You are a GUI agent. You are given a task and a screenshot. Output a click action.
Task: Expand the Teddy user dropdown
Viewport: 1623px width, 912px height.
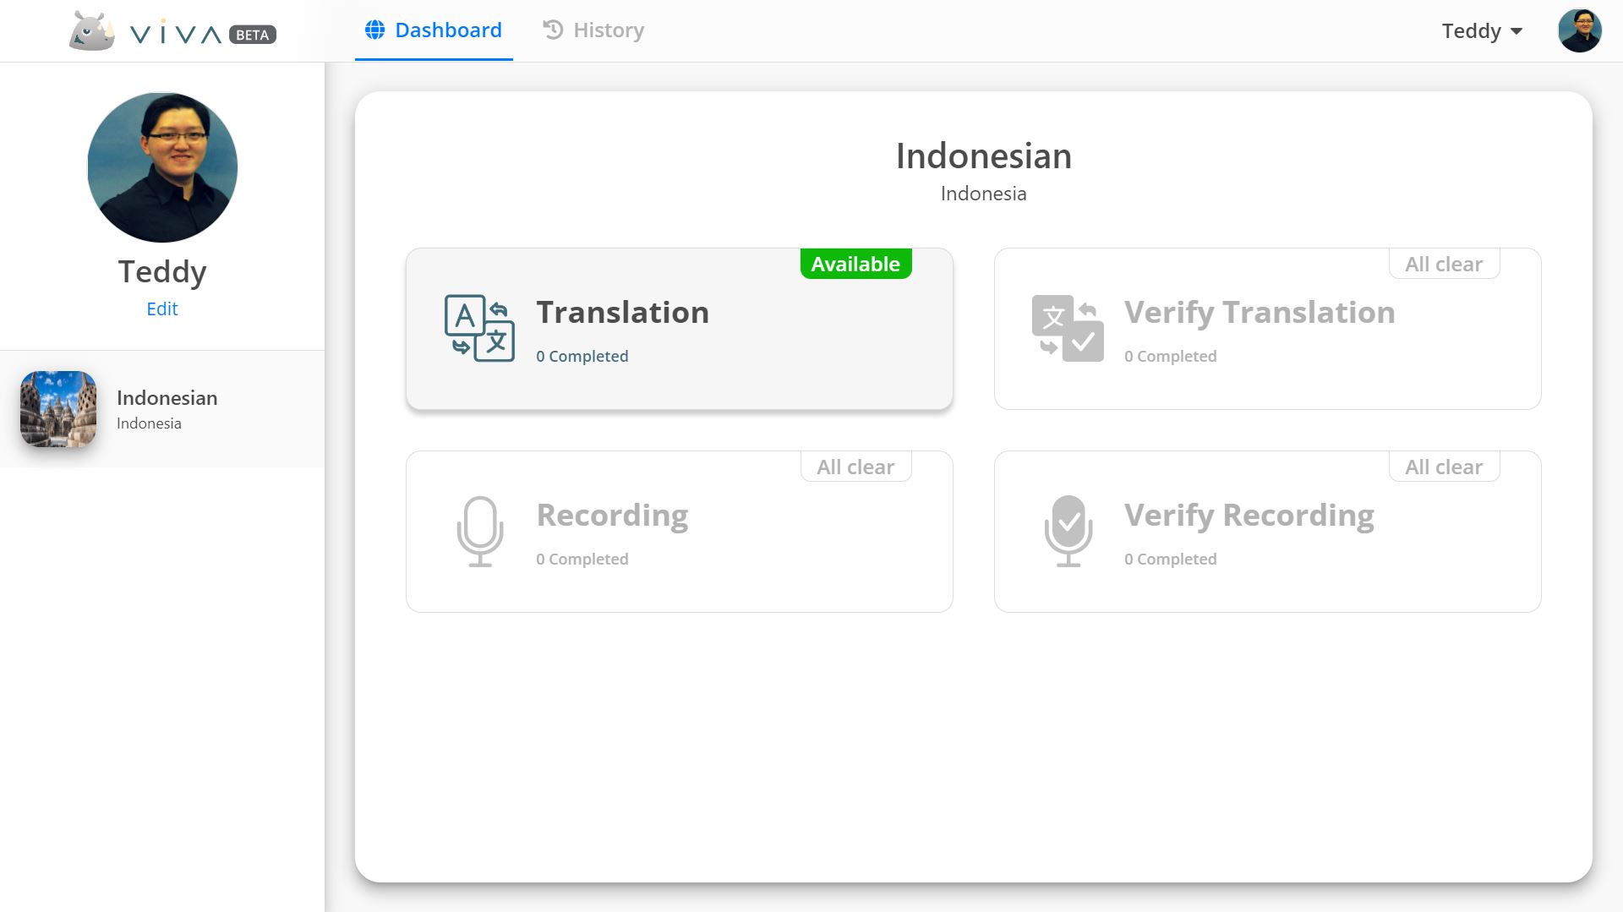(x=1482, y=31)
